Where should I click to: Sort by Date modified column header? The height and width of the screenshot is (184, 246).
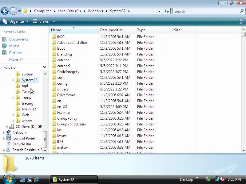117,30
